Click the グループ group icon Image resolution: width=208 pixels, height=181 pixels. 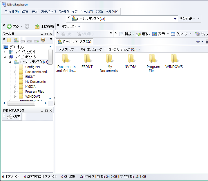pyautogui.click(x=173, y=34)
